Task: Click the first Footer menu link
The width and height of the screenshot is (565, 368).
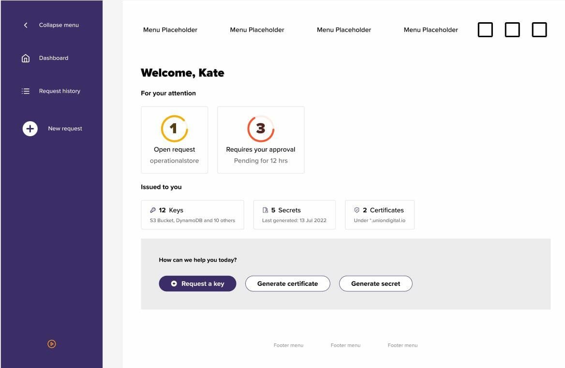Action: 288,345
